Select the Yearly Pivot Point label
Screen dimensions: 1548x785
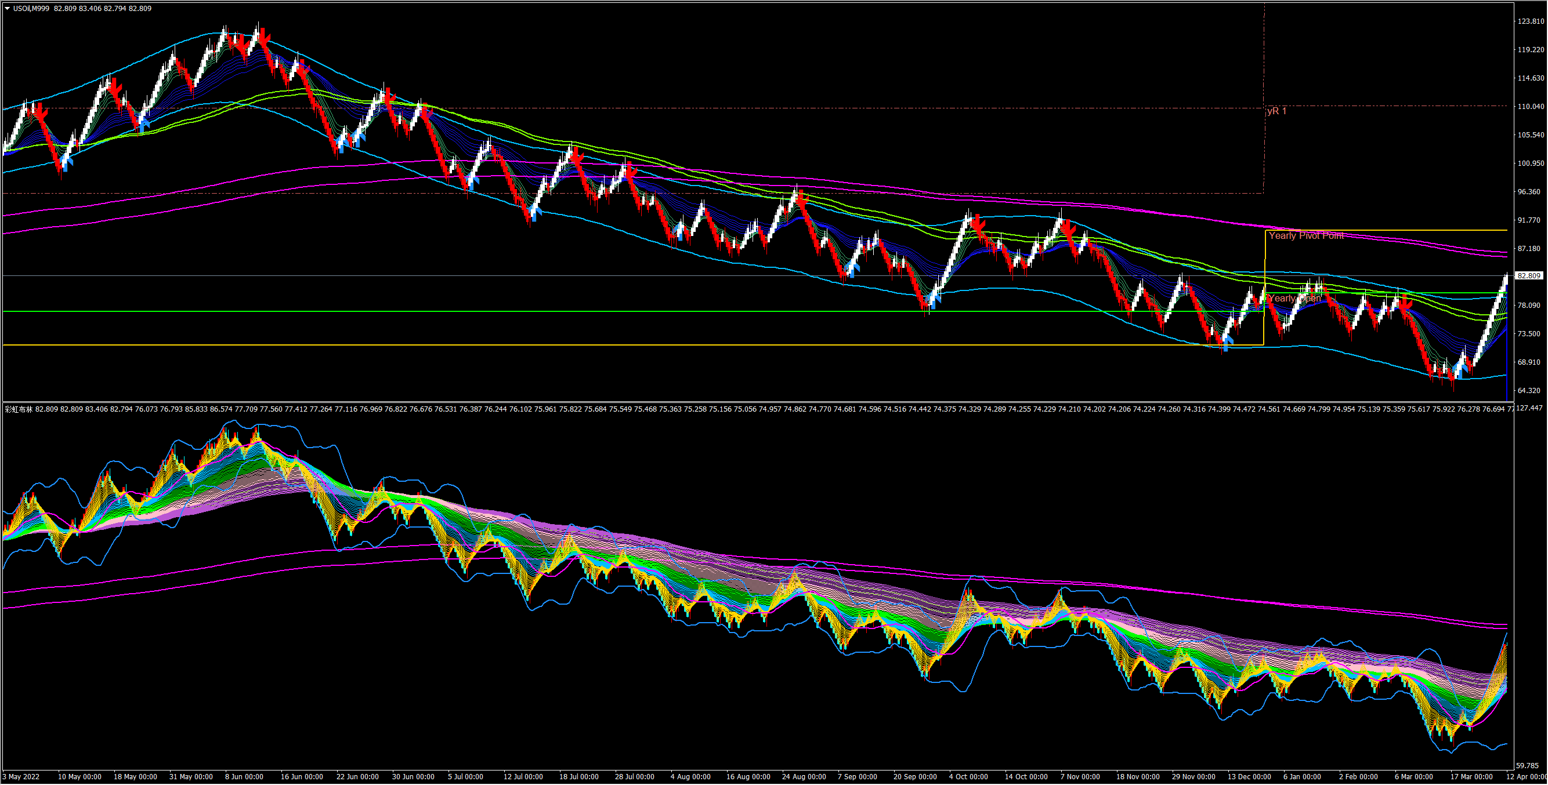point(1306,236)
